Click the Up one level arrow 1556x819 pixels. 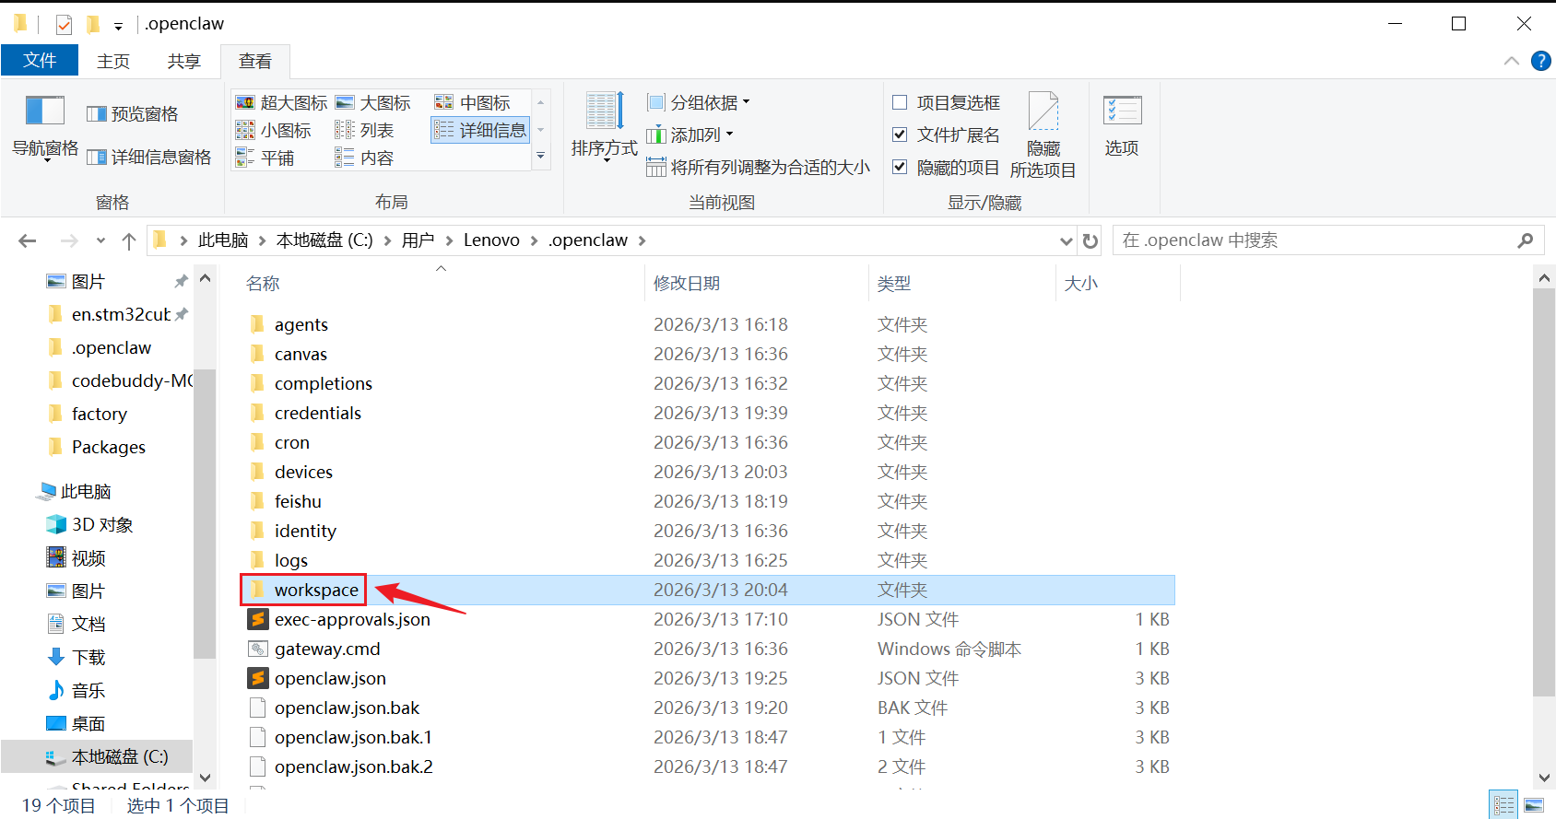pos(129,240)
